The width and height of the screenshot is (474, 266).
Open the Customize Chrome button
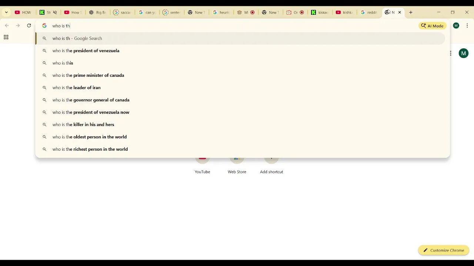pos(444,250)
